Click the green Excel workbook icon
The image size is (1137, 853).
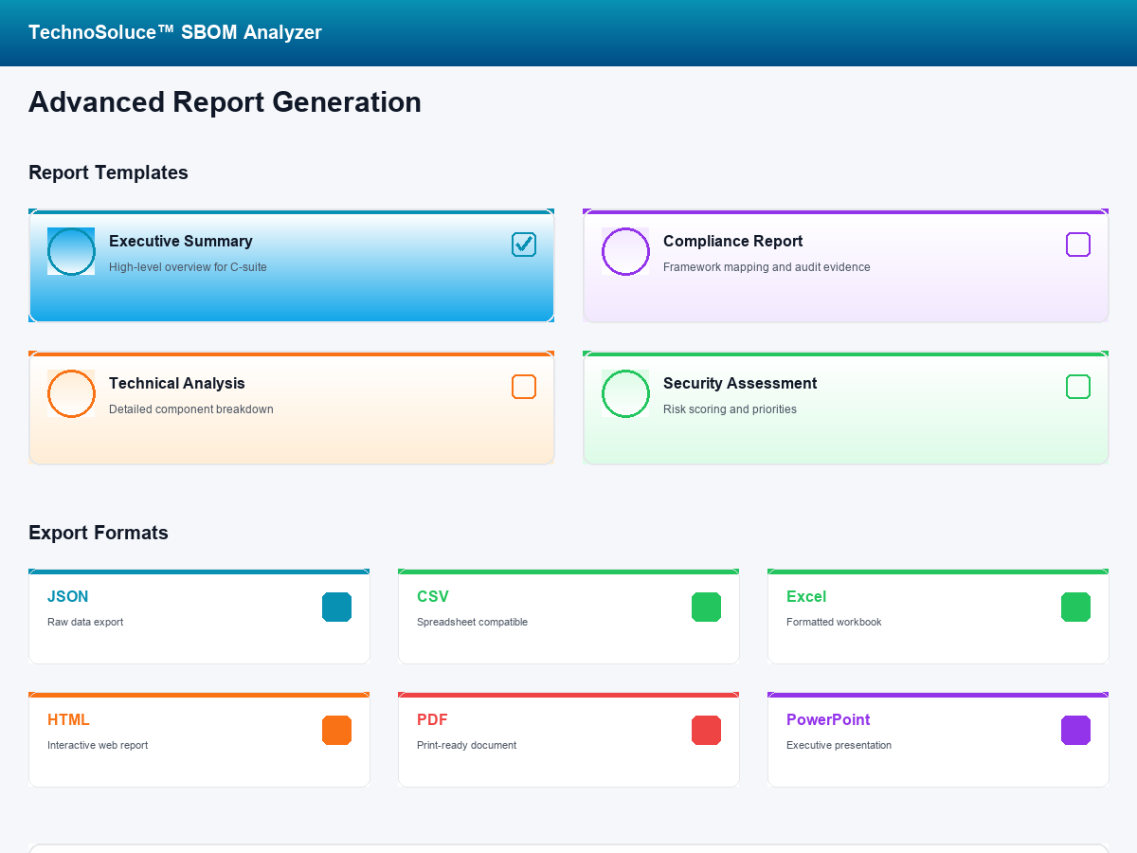(1075, 608)
